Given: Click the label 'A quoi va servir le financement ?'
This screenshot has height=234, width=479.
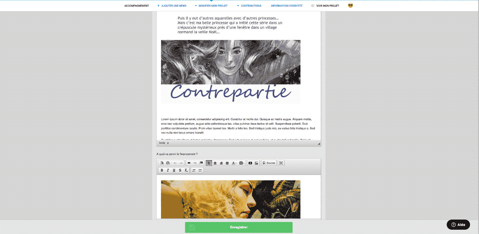Looking at the screenshot, I should (177, 154).
